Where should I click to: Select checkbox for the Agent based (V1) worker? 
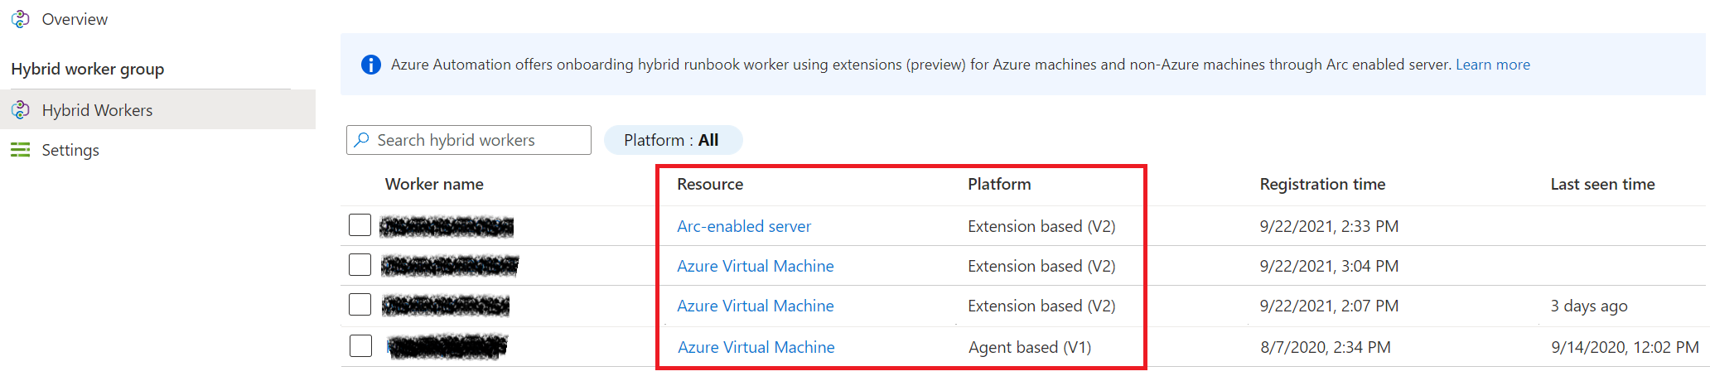coord(360,345)
